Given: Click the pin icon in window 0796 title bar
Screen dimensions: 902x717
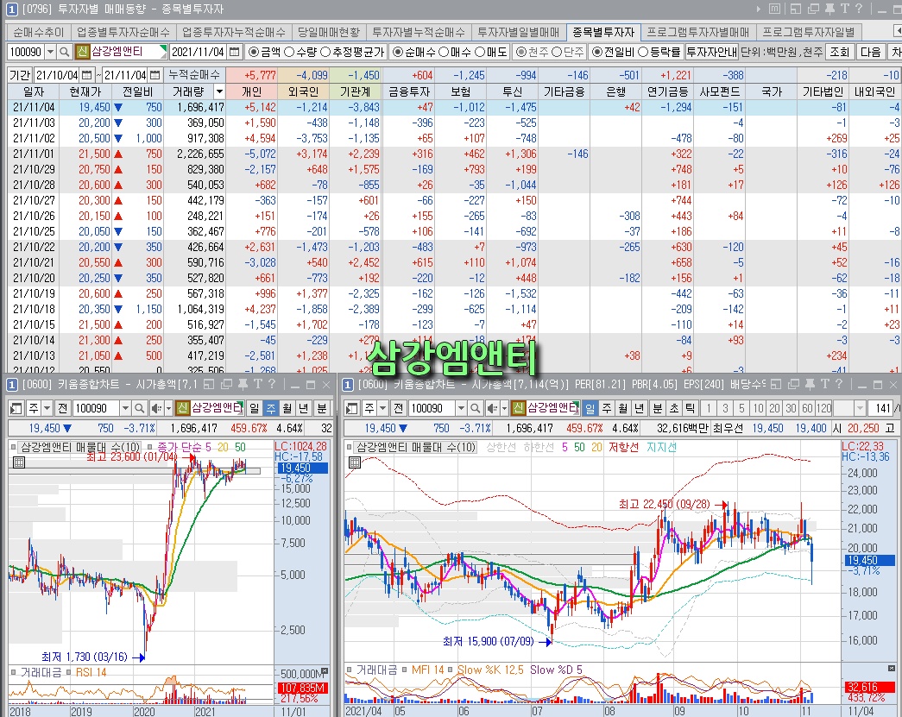Looking at the screenshot, I should point(829,9).
